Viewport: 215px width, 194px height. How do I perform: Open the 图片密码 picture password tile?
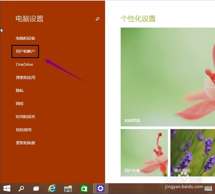[193, 153]
